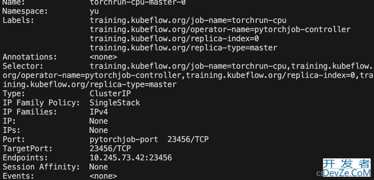This screenshot has height=180, width=374.
Task: Click the IPs None value
Action: pos(98,130)
